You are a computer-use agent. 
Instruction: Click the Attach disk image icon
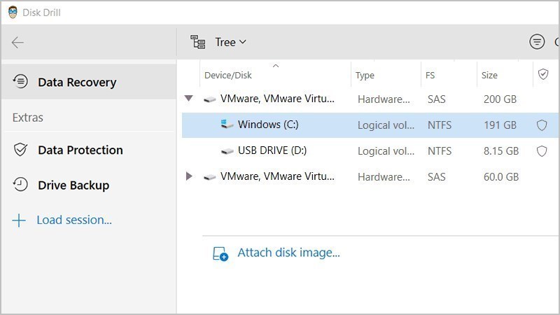click(x=220, y=253)
